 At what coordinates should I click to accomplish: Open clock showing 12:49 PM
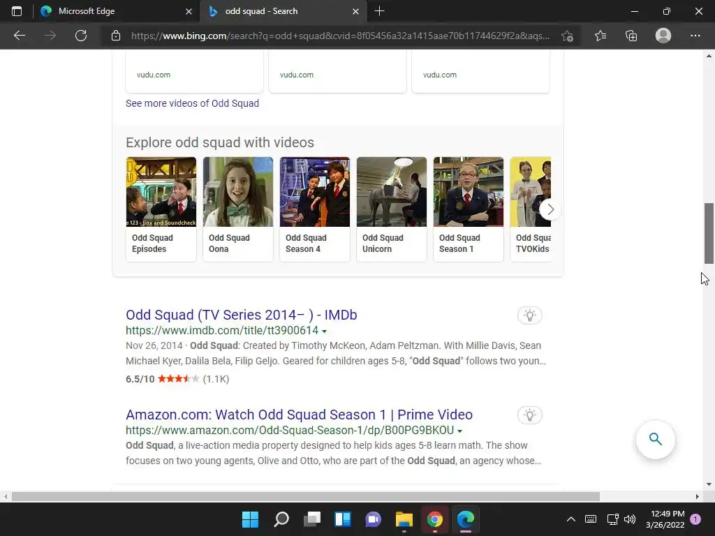pyautogui.click(x=665, y=519)
